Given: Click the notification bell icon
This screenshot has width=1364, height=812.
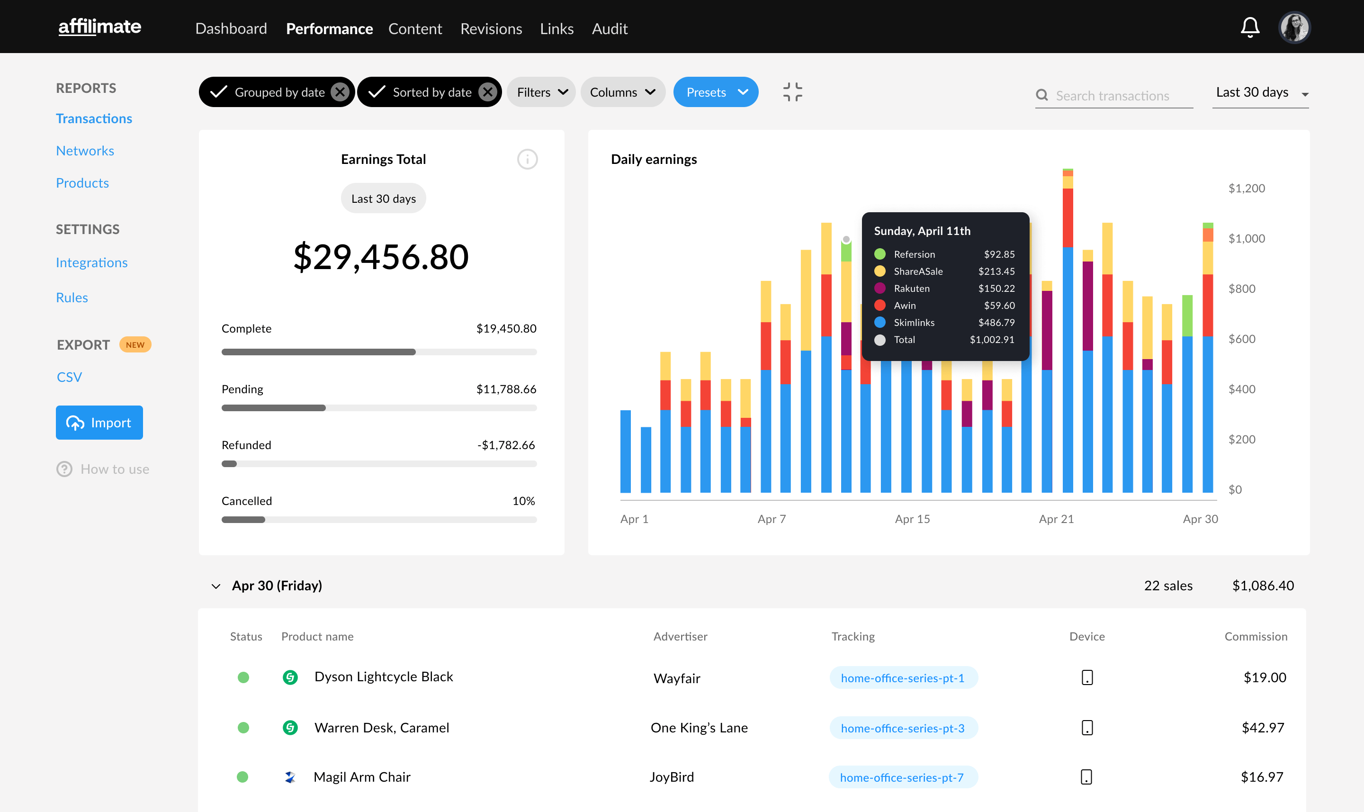Looking at the screenshot, I should click(1250, 26).
